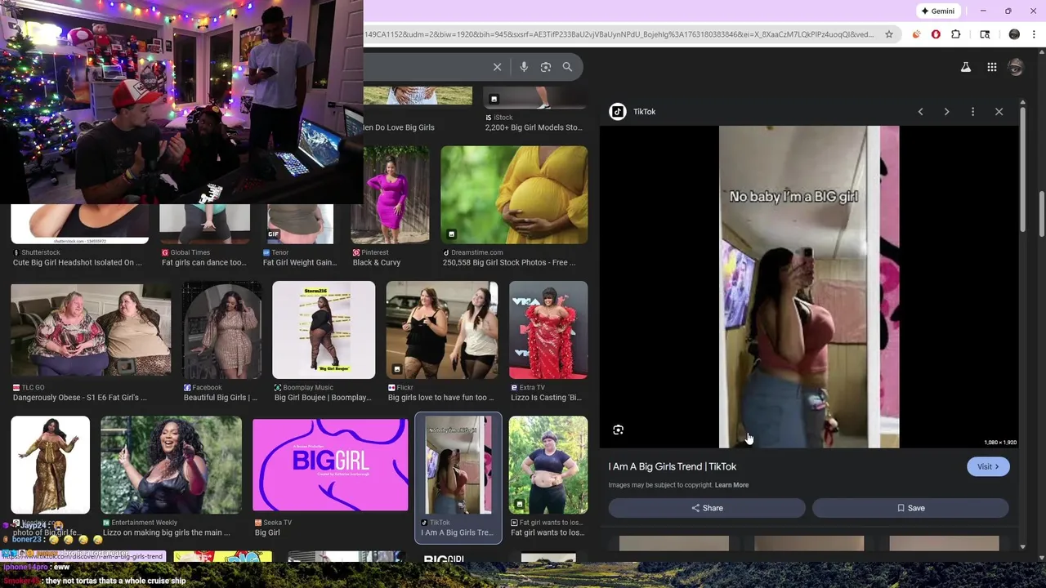
Task: Click the Google account avatar
Action: (1016, 67)
